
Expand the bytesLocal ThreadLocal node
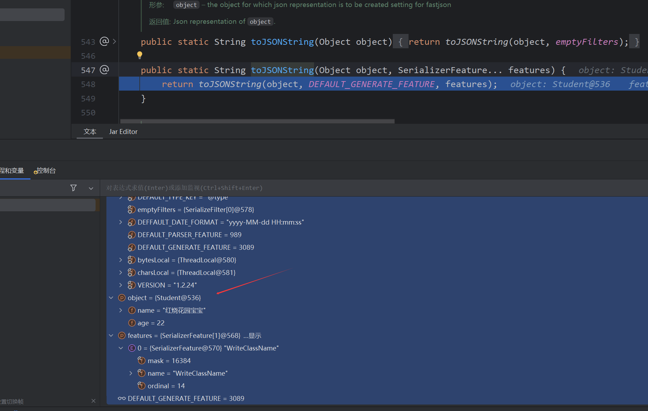121,260
